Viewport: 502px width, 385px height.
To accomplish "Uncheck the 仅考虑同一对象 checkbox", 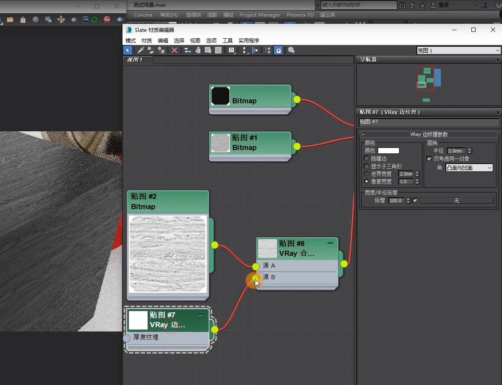I will 429,159.
